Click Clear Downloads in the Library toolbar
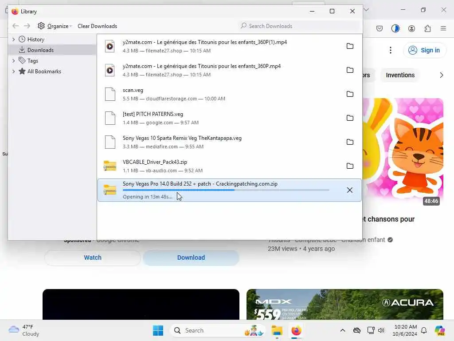 97,26
